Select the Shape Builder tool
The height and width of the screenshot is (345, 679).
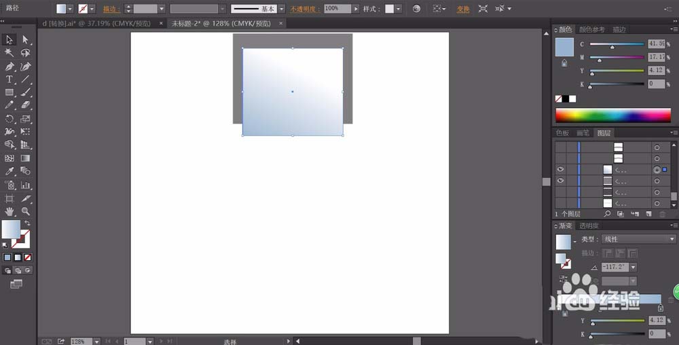9,145
